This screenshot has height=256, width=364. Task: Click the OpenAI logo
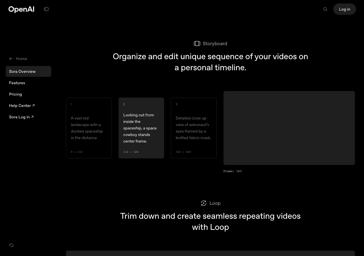tap(21, 9)
